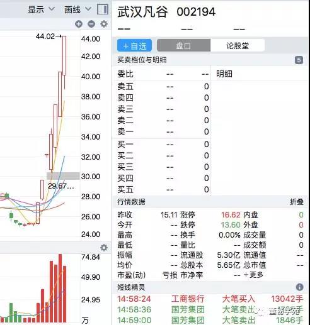The height and width of the screenshot is (325, 310).
Task: Toggle the side panel layout icon
Action: click(x=103, y=9)
